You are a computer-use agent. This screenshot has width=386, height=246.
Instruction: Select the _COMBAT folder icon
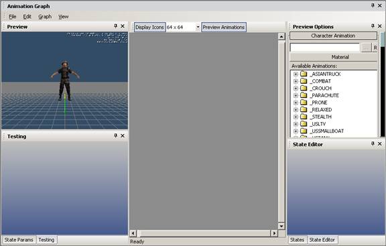click(304, 80)
